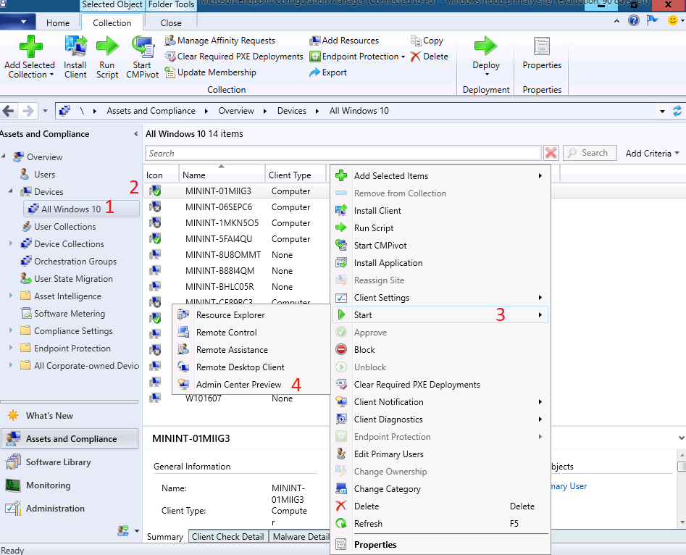Open Client Notification submenu in context menu
Screen dimensions: 686x555
coord(440,402)
